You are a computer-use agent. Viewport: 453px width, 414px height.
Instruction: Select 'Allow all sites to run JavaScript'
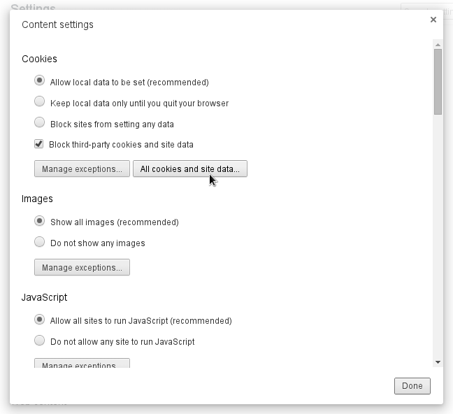(40, 320)
